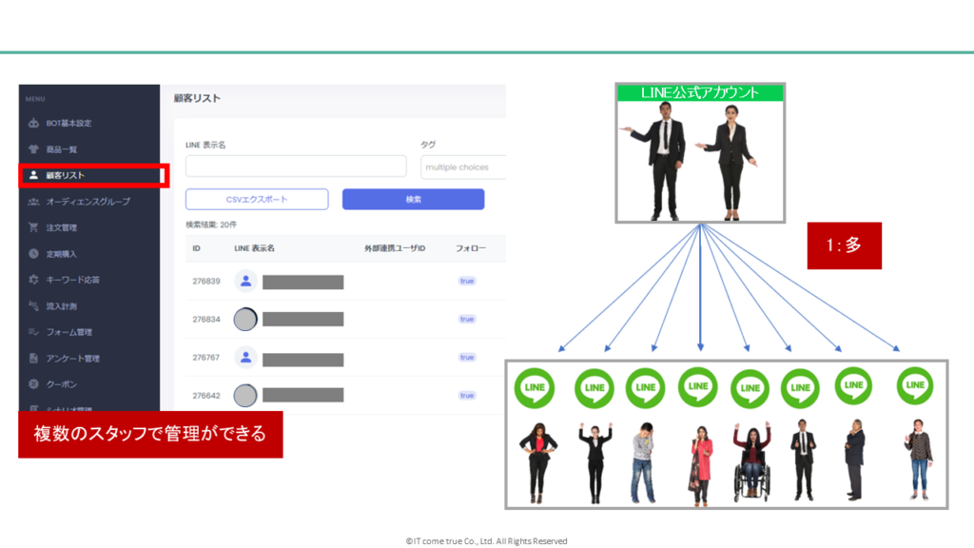Click the 流入計測 sidebar icon
This screenshot has height=548, width=974.
pyautogui.click(x=33, y=305)
